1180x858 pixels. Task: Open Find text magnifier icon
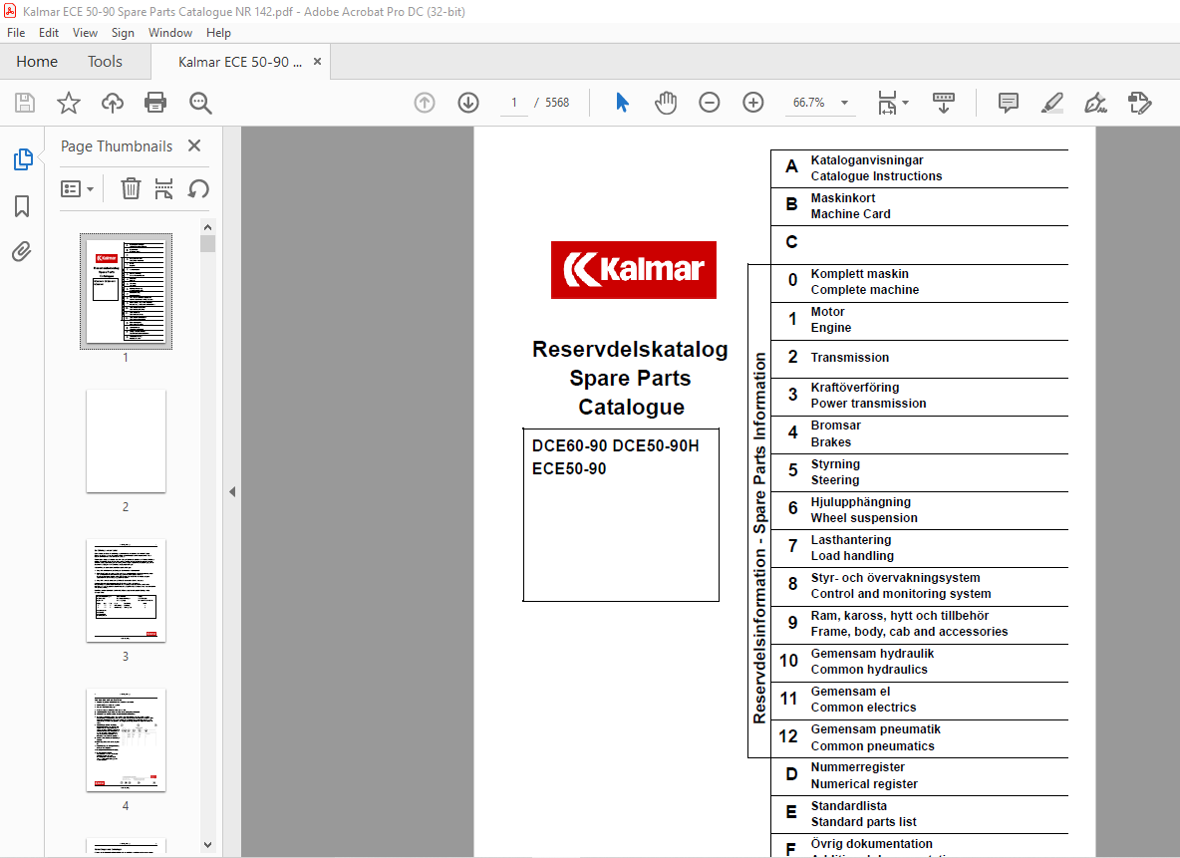(x=200, y=103)
